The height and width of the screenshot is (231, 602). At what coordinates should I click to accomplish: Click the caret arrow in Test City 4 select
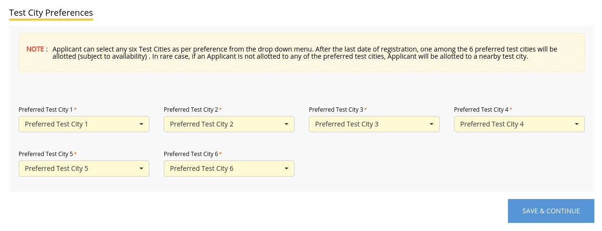pyautogui.click(x=577, y=124)
